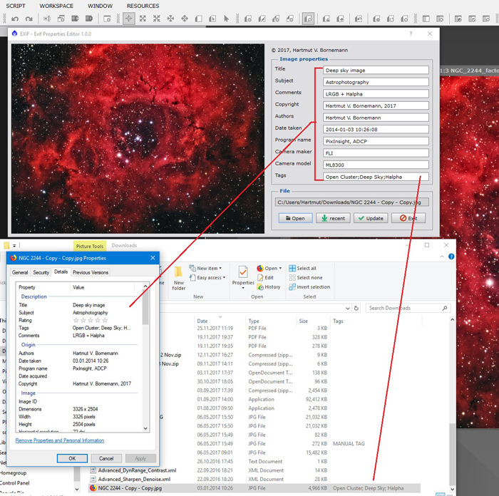Click the Search Downloads box
This screenshot has width=499, height=496.
(408, 308)
